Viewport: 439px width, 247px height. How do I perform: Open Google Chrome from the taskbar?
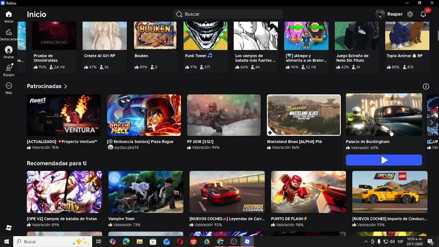(220, 242)
